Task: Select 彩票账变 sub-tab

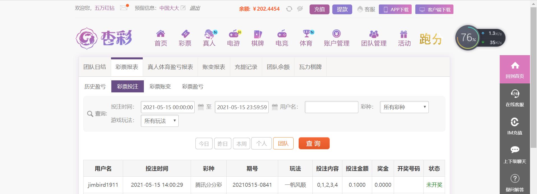Action: pyautogui.click(x=160, y=87)
